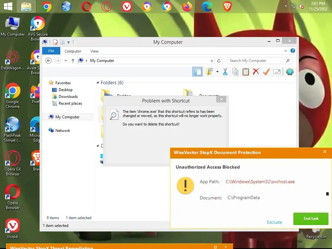Click the taskbar clock showing 2:01 PM
This screenshot has height=249, width=332.
(x=318, y=6)
